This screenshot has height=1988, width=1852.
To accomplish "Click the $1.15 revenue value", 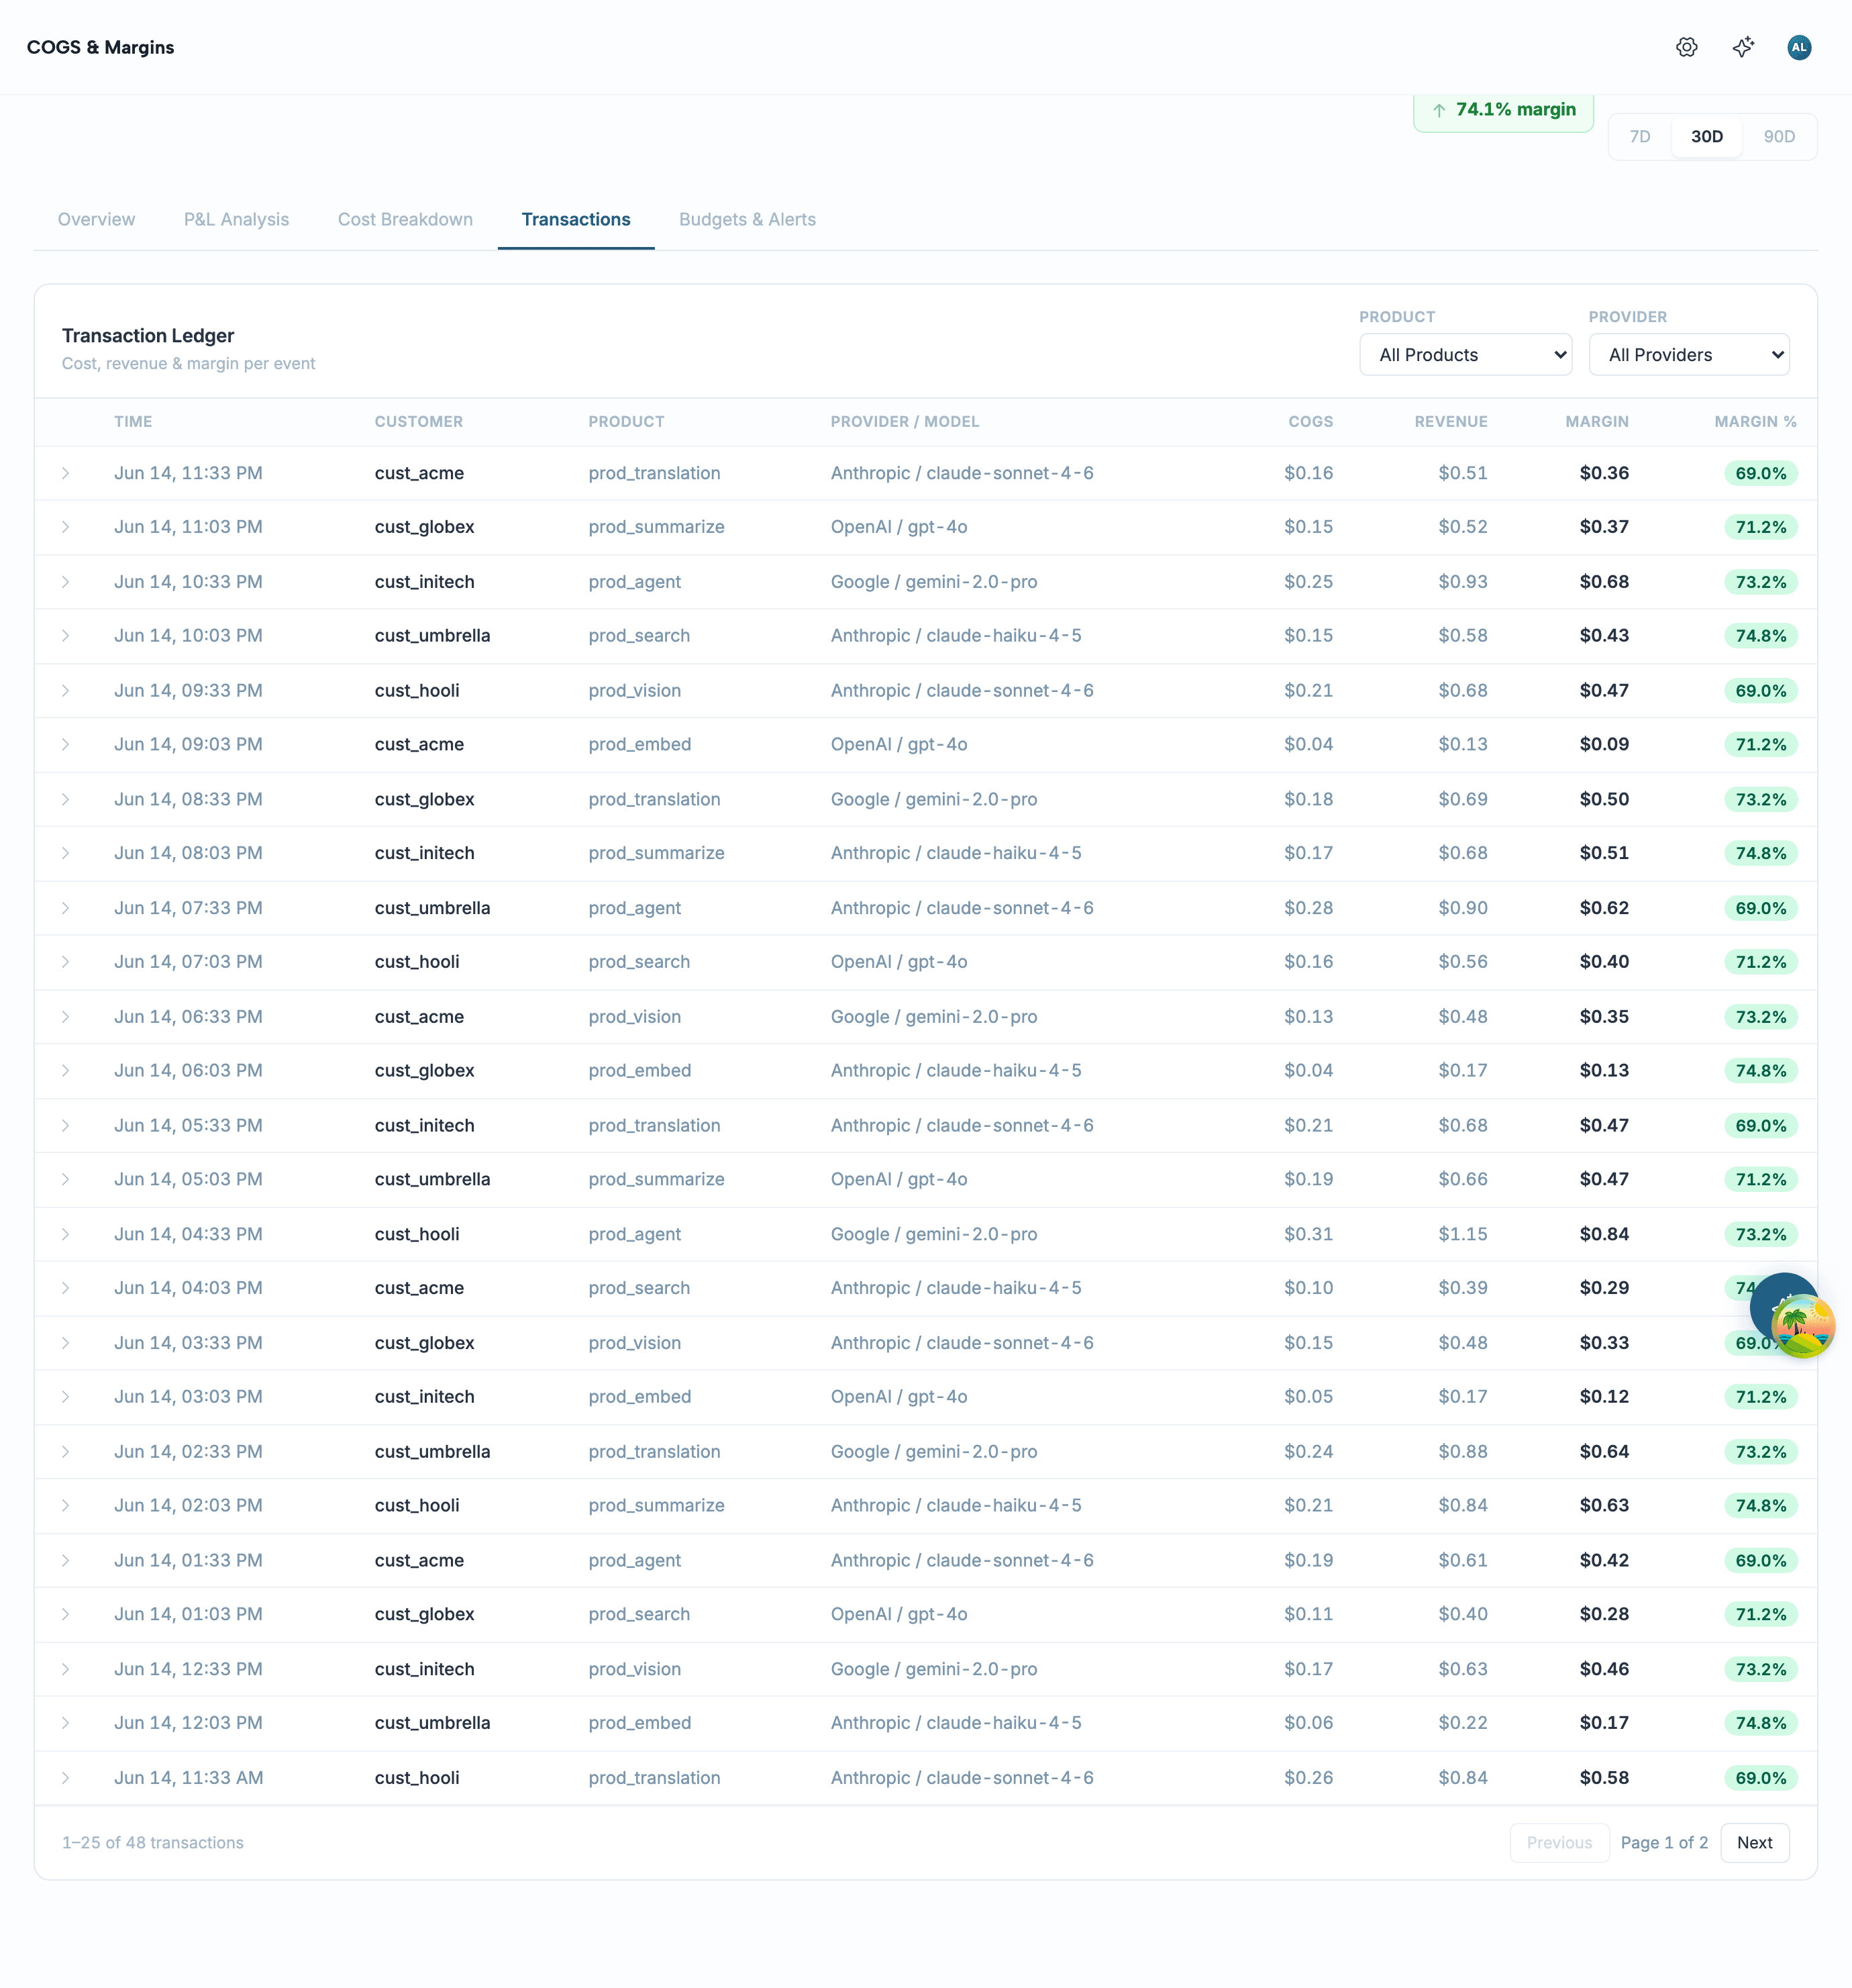I will [1463, 1234].
